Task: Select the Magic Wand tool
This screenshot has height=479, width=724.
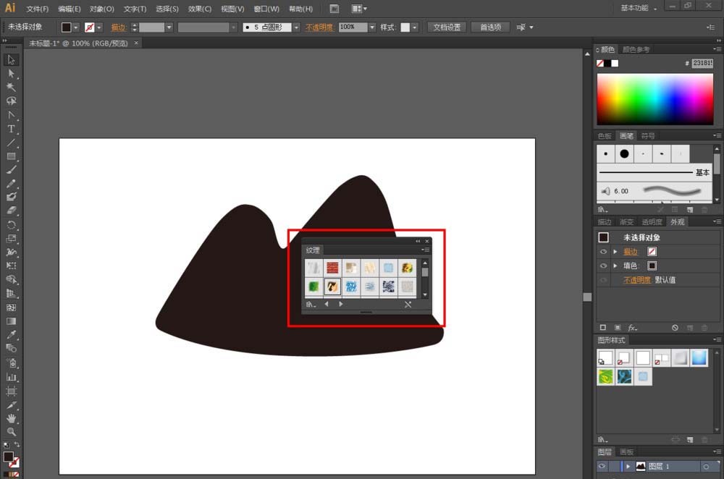Action: pyautogui.click(x=11, y=87)
